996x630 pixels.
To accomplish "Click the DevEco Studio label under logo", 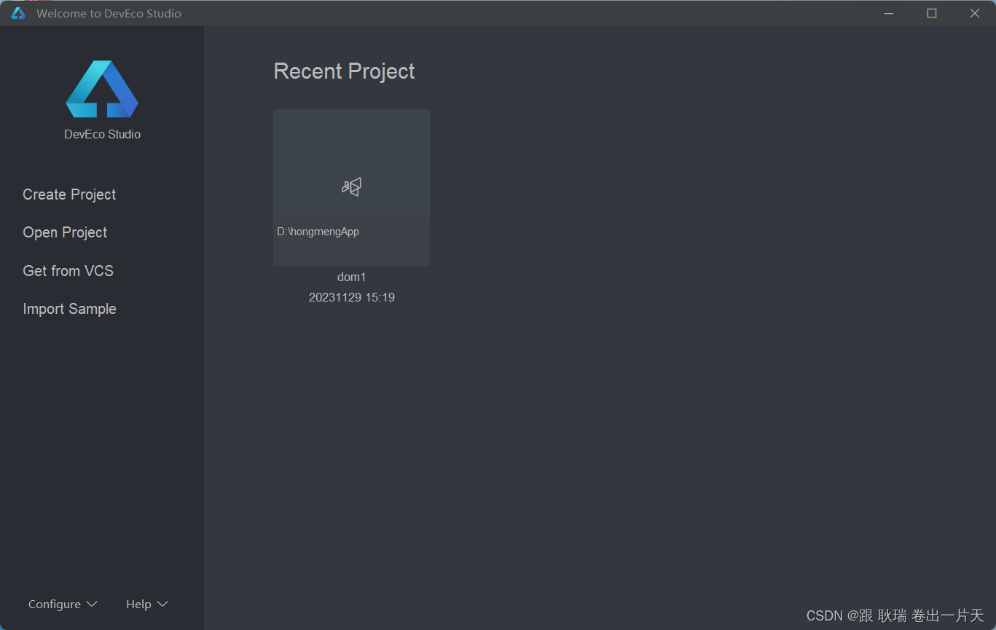I will 102,134.
